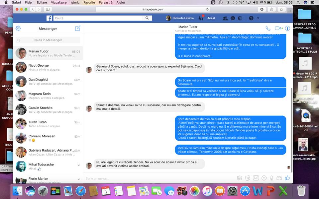Open the Istoric menu

(x=75, y=2)
